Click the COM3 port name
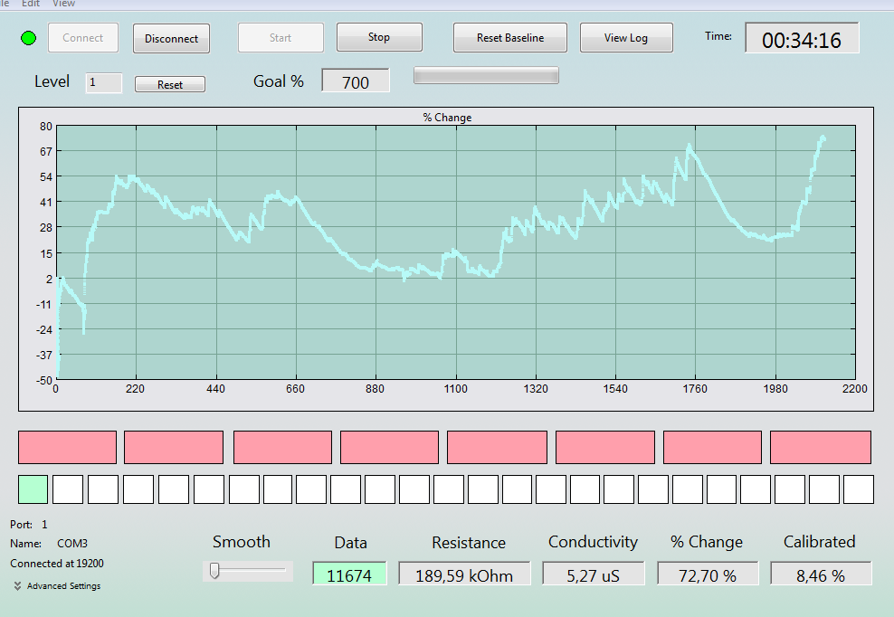Image resolution: width=894 pixels, height=617 pixels. 72,544
